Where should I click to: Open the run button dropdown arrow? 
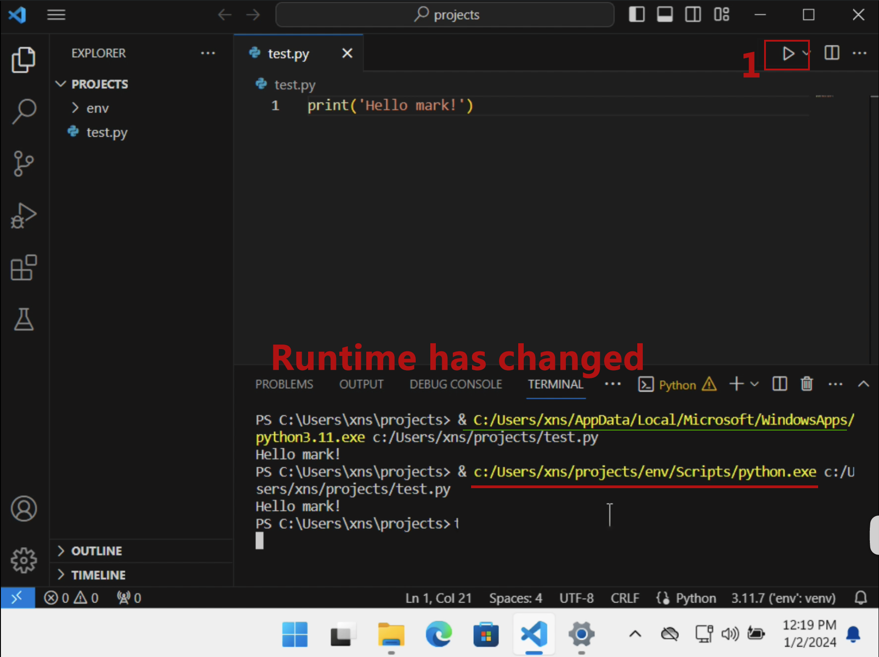click(806, 54)
